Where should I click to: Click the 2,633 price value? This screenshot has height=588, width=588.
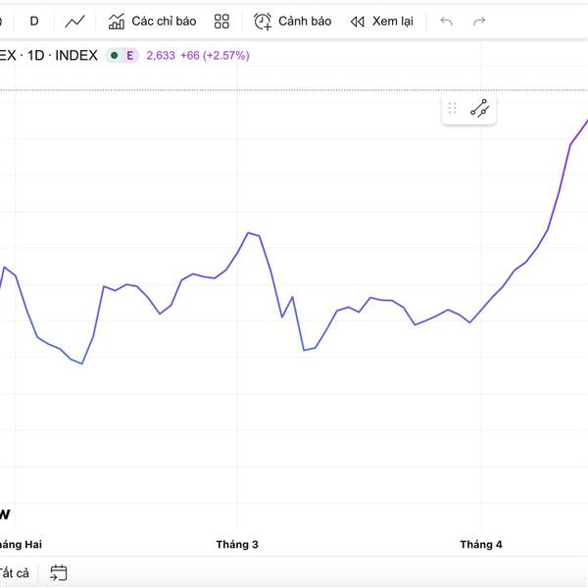pyautogui.click(x=161, y=56)
